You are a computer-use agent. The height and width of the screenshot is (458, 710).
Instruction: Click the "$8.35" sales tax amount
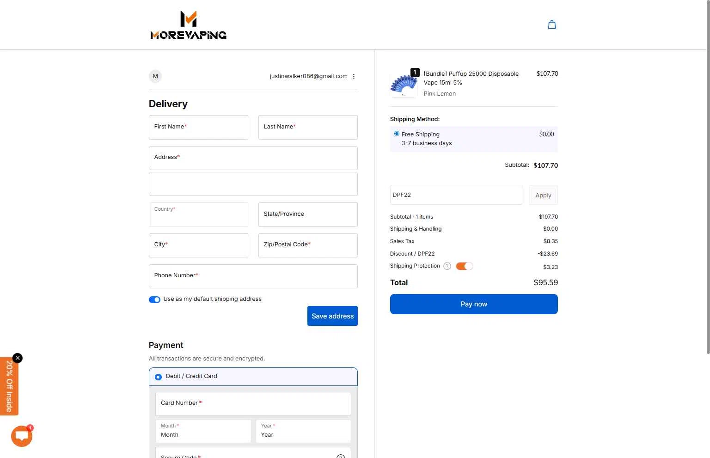tap(551, 241)
